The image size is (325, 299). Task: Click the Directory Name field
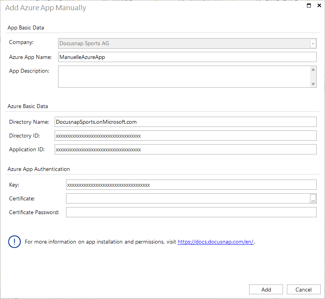[185, 122]
